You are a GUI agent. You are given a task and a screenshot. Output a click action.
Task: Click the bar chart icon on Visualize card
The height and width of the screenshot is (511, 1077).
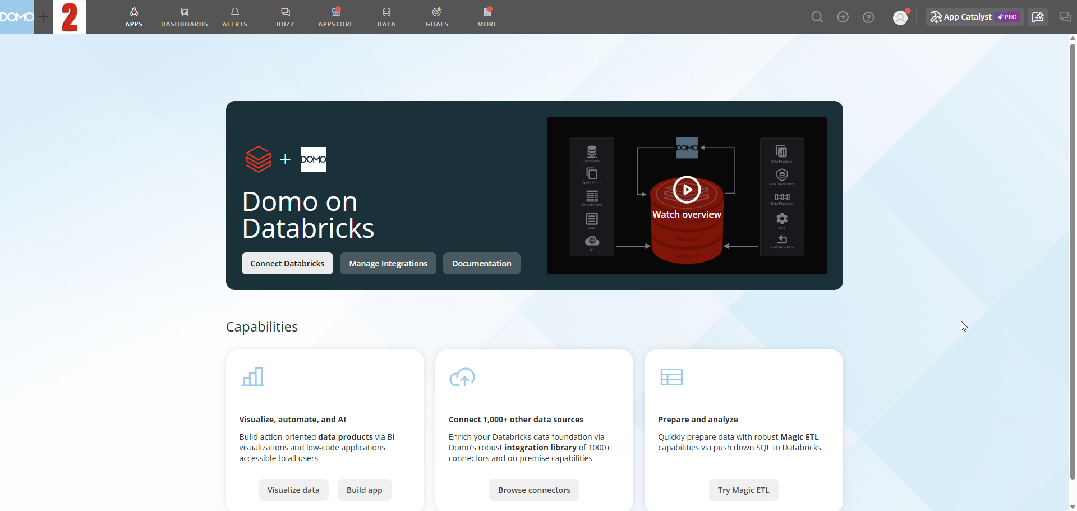click(x=253, y=377)
